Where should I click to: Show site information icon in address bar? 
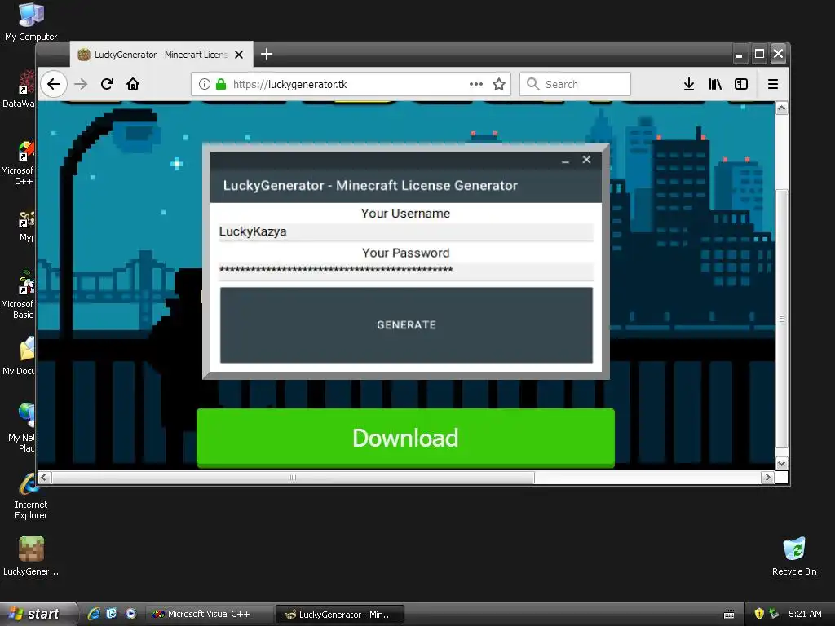point(205,84)
